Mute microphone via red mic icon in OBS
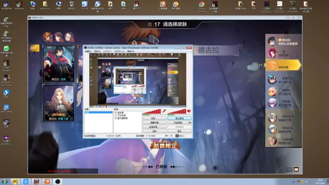The width and height of the screenshot is (329, 185). click(x=164, y=111)
